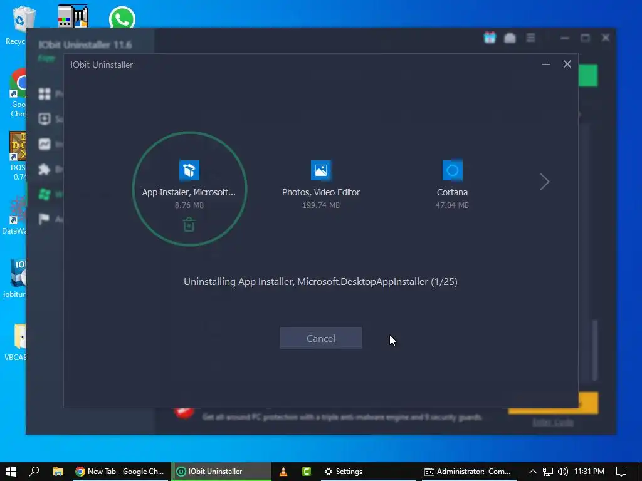This screenshot has width=642, height=481.
Task: Open the green Camtasia taskbar icon
Action: (307, 472)
